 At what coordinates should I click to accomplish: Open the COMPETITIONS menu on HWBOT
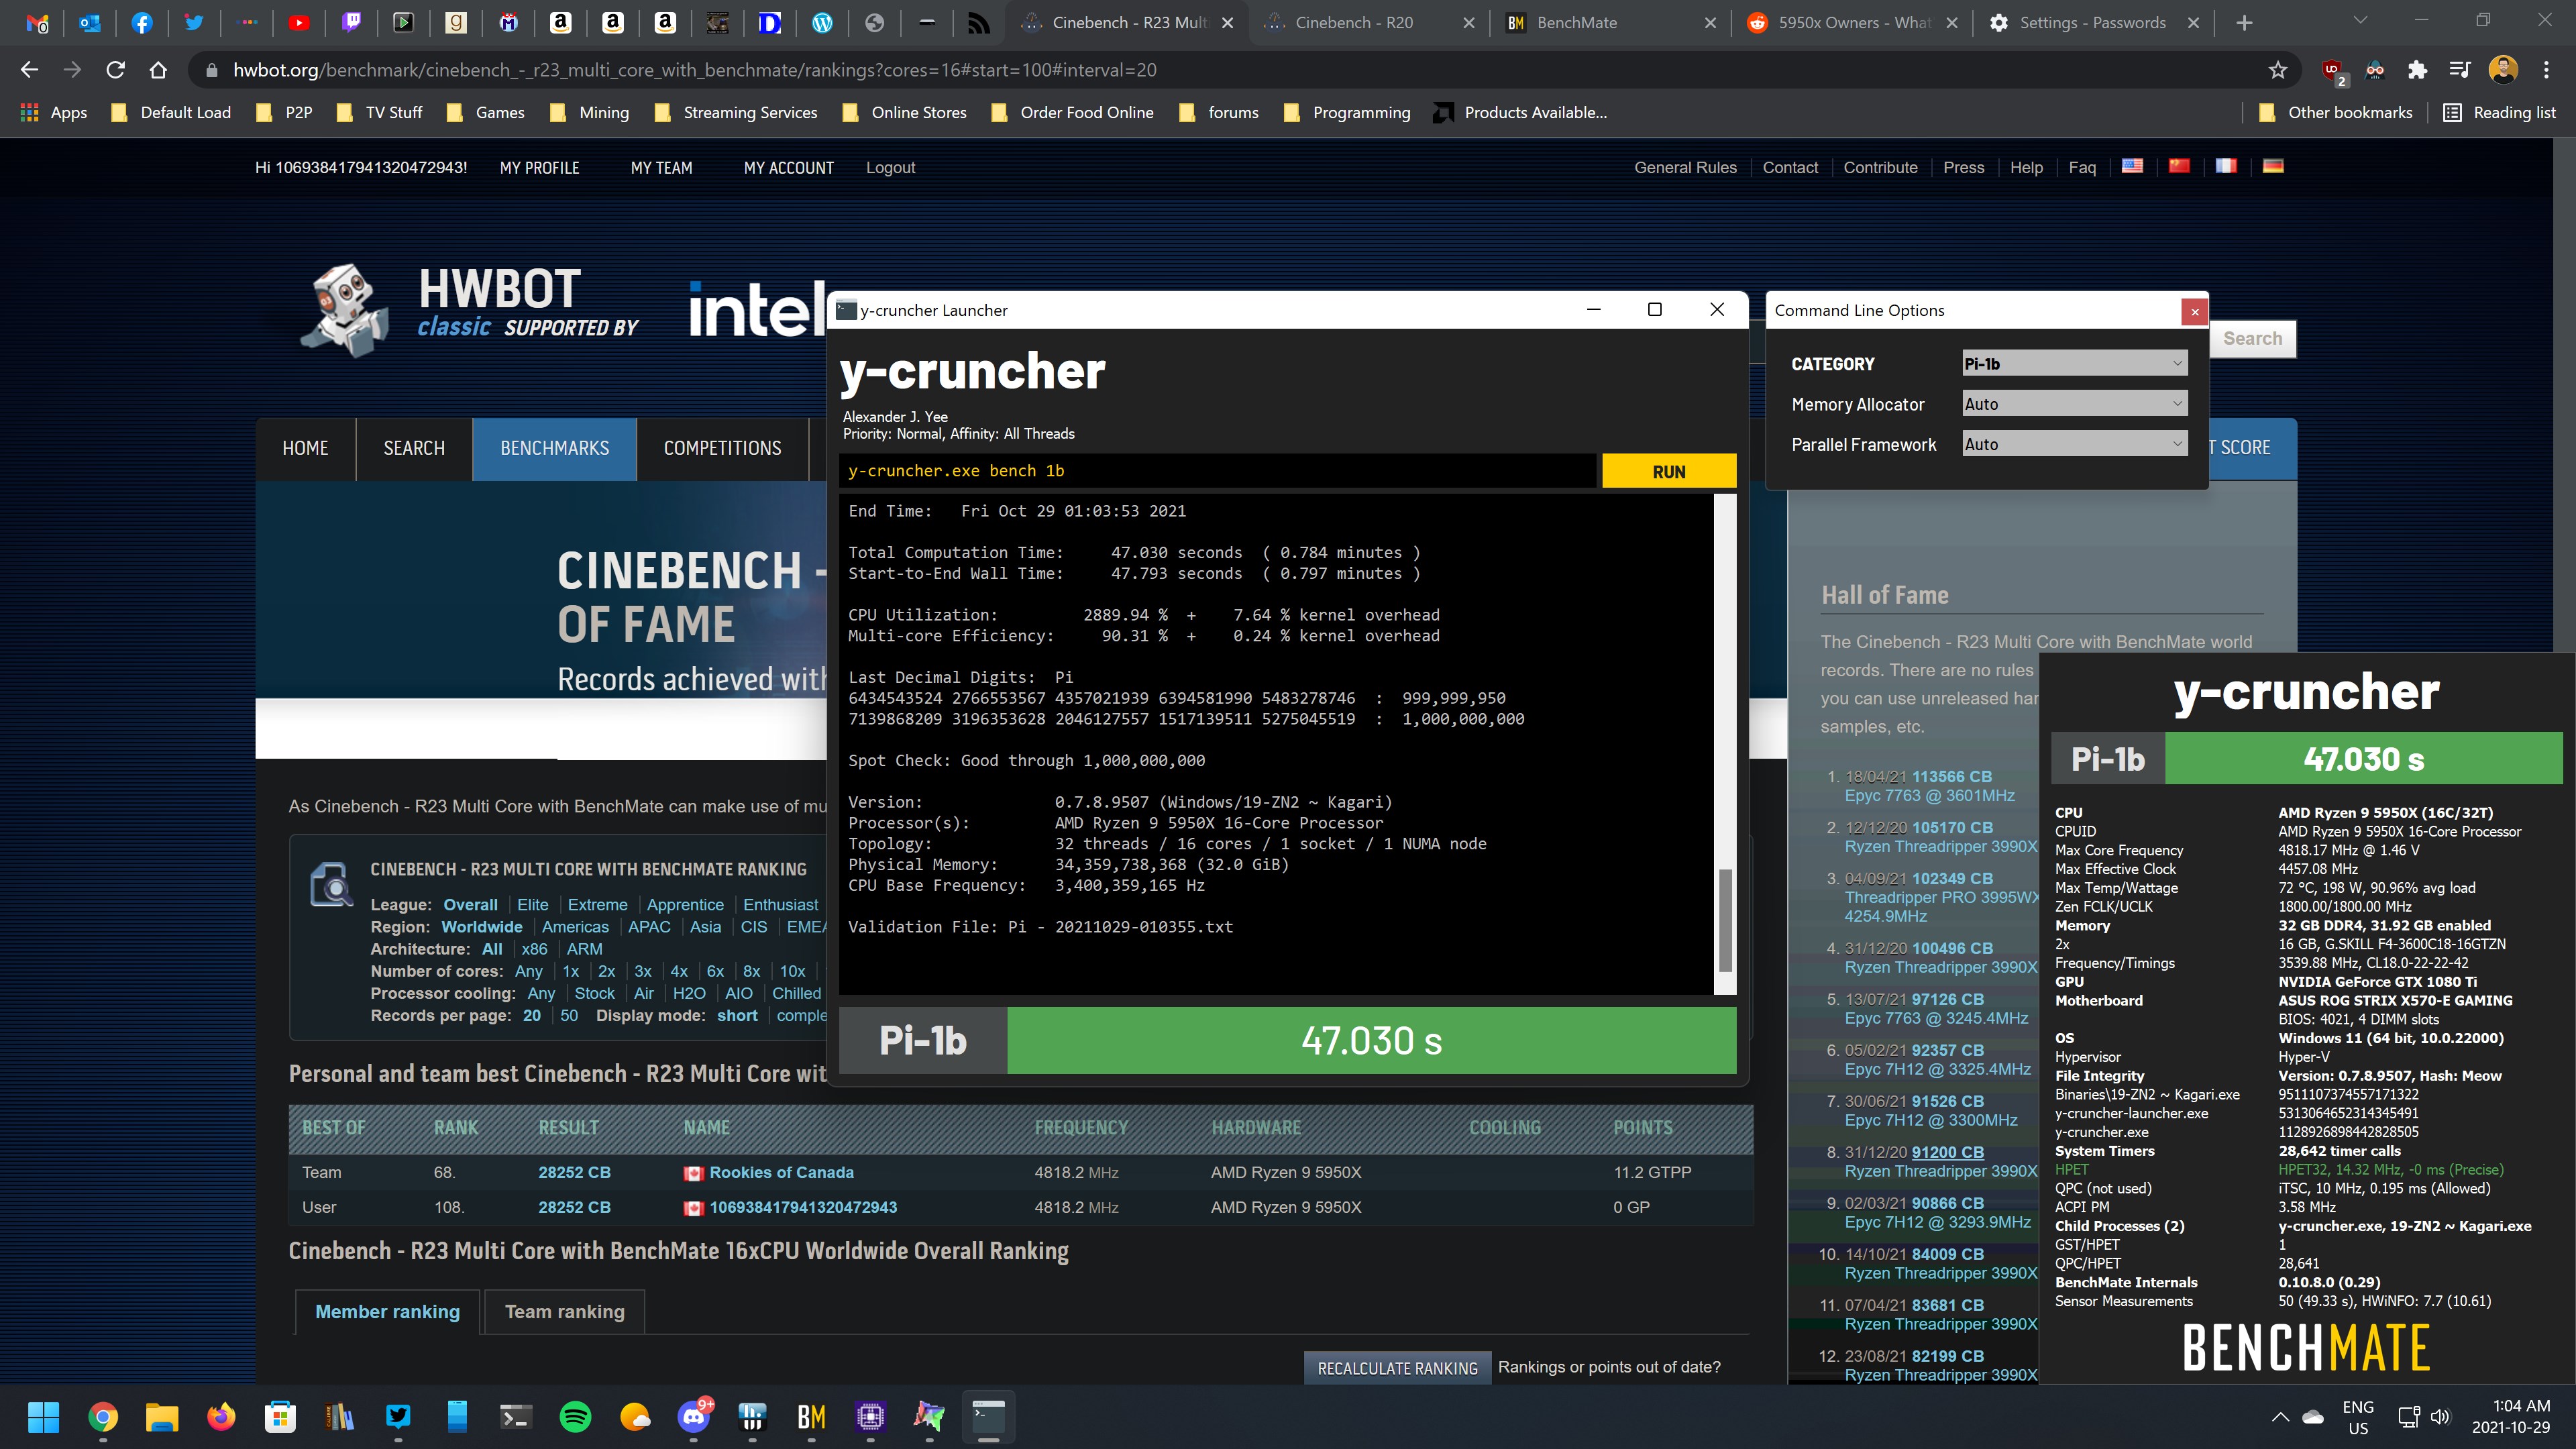[x=722, y=448]
